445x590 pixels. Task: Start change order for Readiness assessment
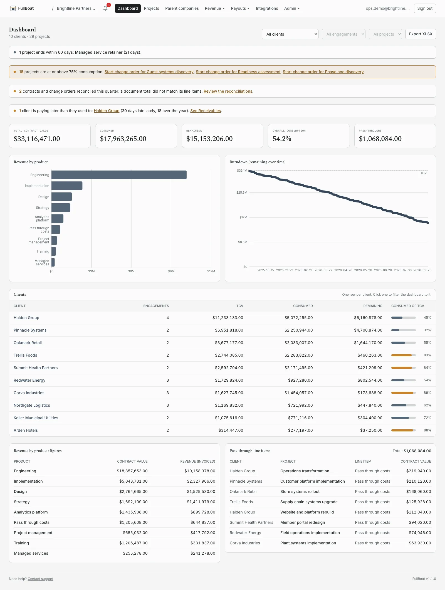click(238, 72)
